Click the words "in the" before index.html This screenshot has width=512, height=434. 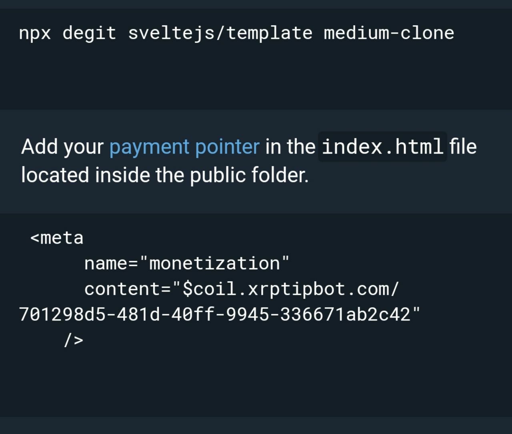tap(290, 146)
